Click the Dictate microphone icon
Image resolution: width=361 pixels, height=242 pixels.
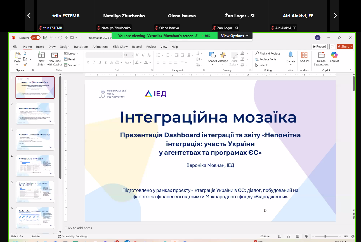point(291,55)
